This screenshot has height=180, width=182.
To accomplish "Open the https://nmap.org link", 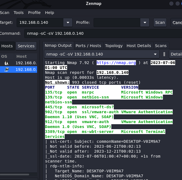I will click(116, 63).
